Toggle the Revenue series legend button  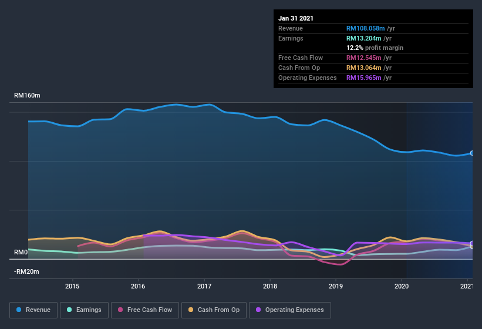tap(33, 310)
